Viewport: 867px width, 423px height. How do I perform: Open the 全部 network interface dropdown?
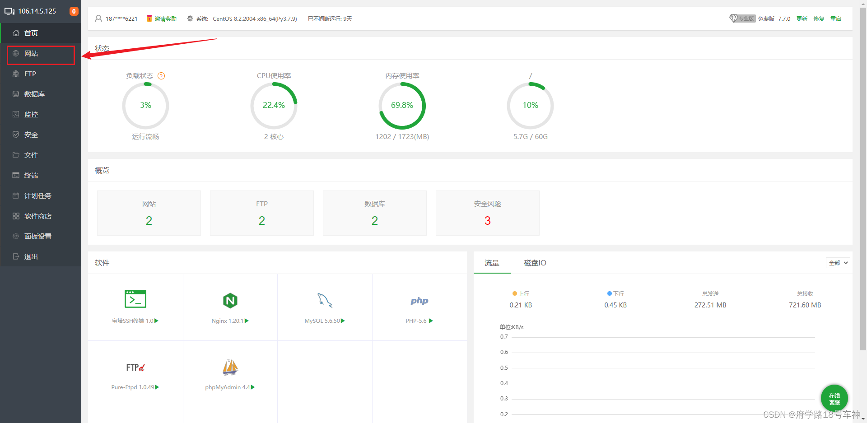838,263
